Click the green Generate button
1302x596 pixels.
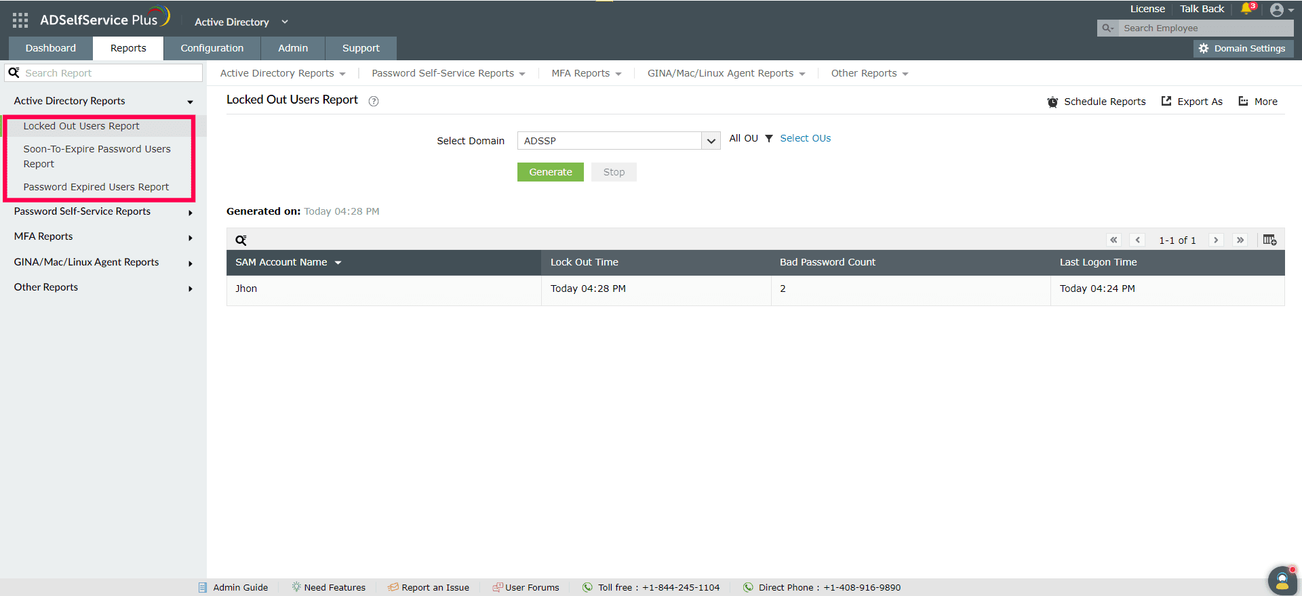(551, 172)
